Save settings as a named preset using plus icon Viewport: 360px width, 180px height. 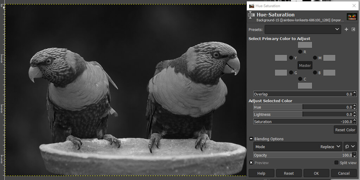click(x=346, y=30)
